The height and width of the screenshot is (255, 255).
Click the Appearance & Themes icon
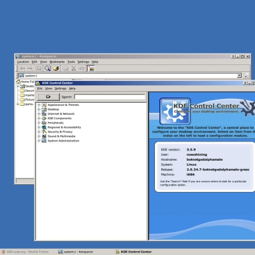pos(44,105)
